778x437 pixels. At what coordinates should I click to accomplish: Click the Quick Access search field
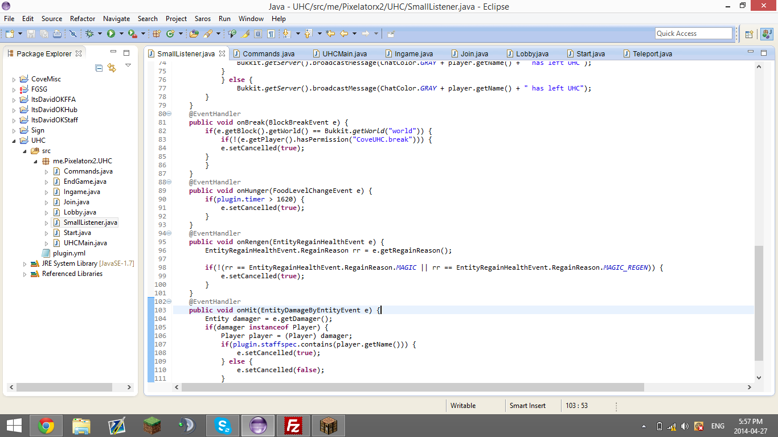pyautogui.click(x=694, y=34)
